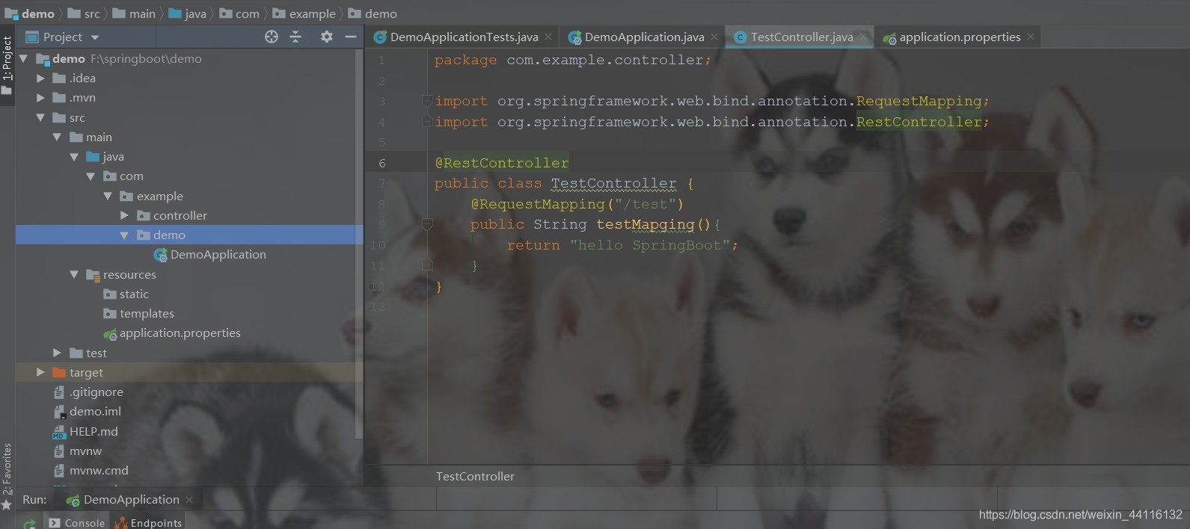Click the @RestController annotation in code
The height and width of the screenshot is (529, 1190).
(502, 163)
